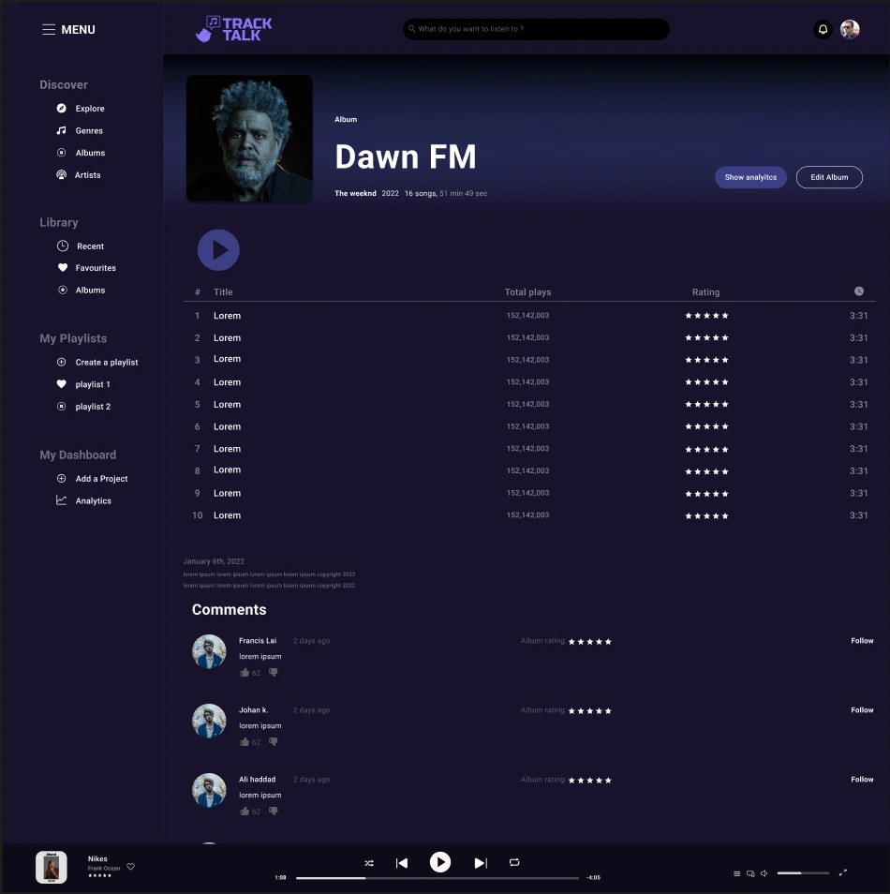
Task: Open the Dawn FM album cover
Action: (x=249, y=139)
